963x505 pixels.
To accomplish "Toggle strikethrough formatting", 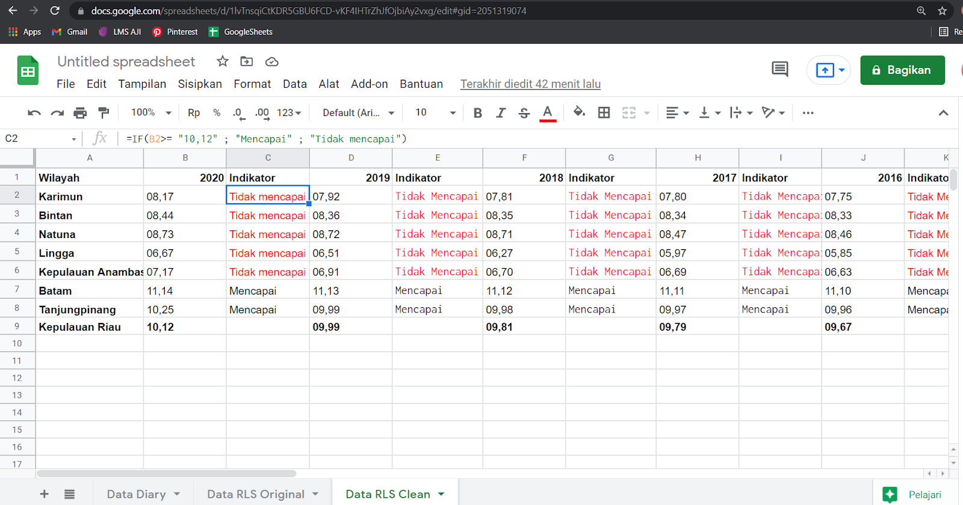I will tap(524, 113).
